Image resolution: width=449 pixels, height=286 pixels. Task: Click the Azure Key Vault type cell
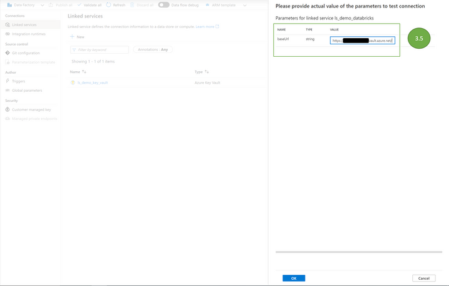tap(207, 82)
